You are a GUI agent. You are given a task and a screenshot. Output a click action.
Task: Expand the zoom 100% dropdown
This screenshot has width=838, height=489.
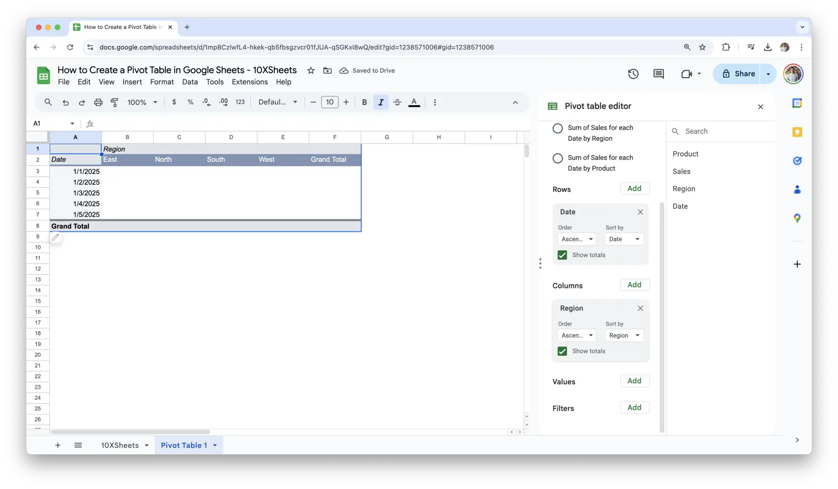(x=142, y=102)
